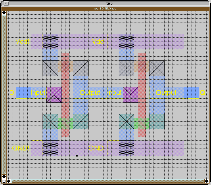Image resolution: width=211 pixels, height=185 pixels.
Task: Select the teal n-diffusion contact below first Output label
Action: [x=81, y=121]
